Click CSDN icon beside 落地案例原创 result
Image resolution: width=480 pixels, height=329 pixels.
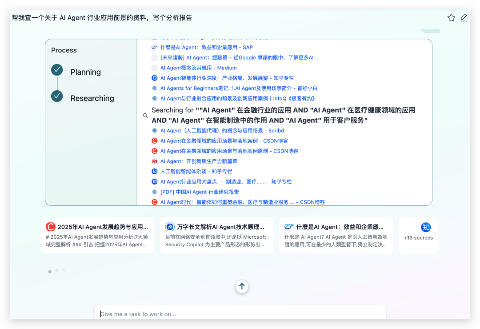(155, 151)
